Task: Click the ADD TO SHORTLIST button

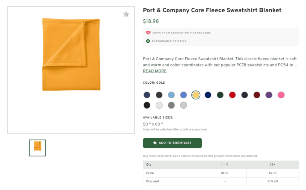Action: click(x=172, y=143)
